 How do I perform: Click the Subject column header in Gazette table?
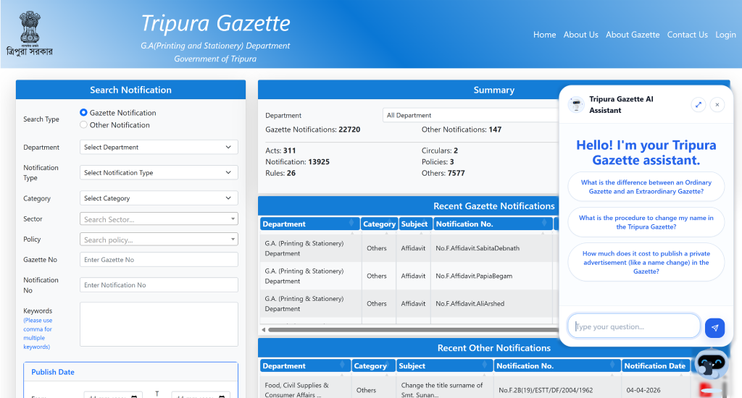click(414, 224)
